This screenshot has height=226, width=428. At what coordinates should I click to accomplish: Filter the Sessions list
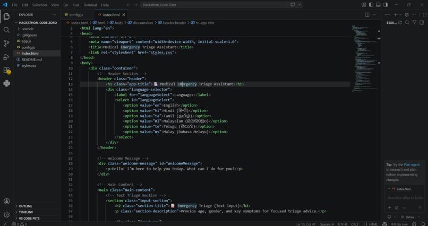click(x=414, y=23)
